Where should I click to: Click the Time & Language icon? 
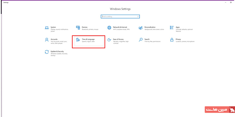78,40
